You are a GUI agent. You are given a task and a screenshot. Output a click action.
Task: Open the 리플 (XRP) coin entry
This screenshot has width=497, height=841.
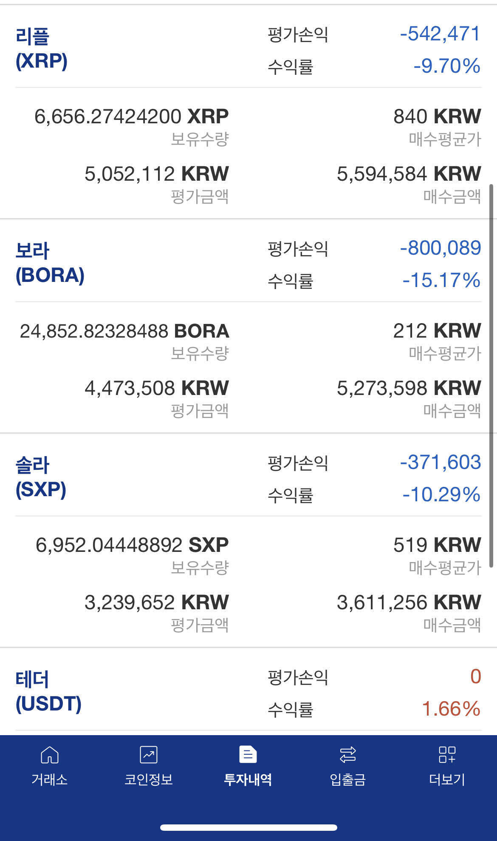coord(42,48)
